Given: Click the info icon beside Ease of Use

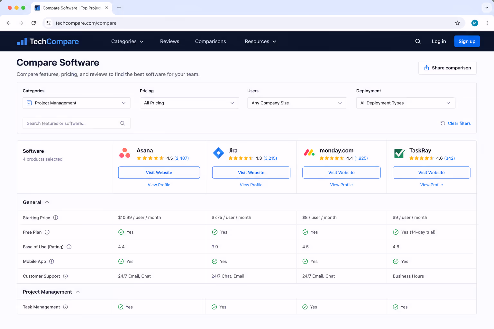Looking at the screenshot, I should (69, 247).
